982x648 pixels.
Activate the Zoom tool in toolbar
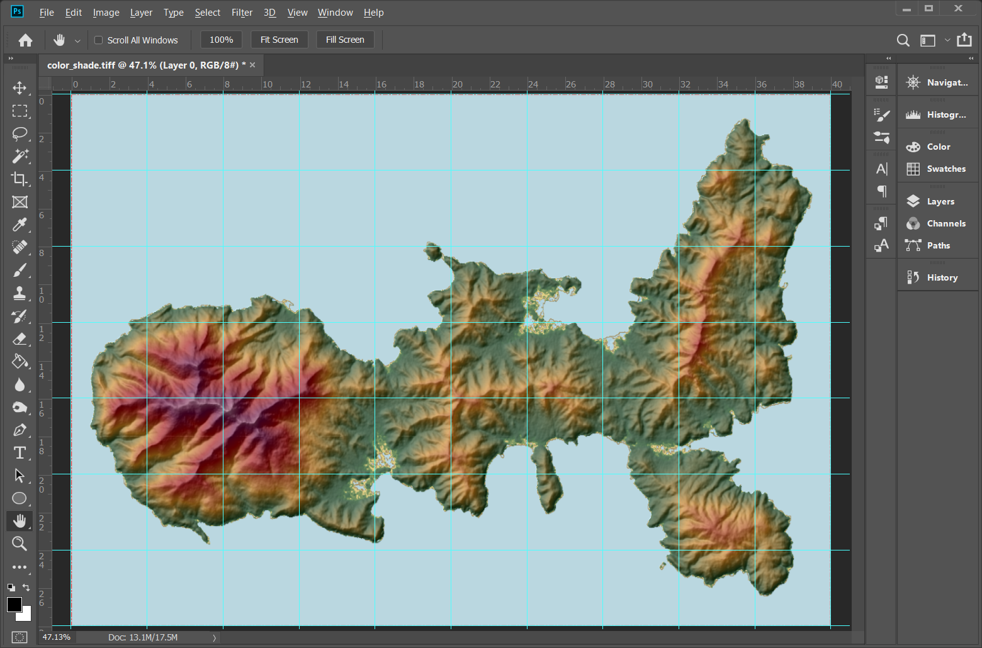tap(20, 544)
